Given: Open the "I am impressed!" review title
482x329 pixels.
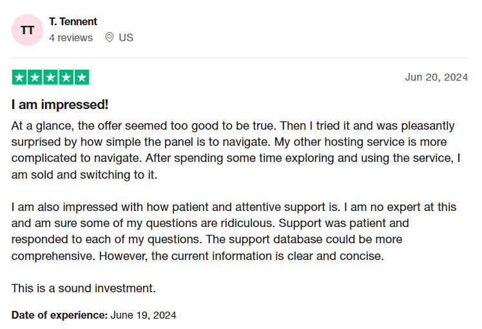Looking at the screenshot, I should (x=60, y=105).
